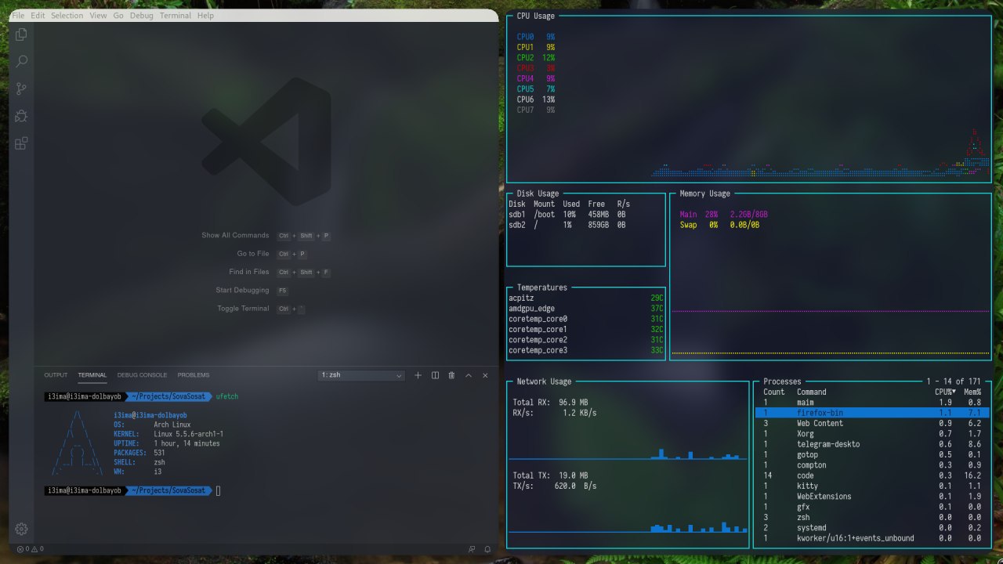The width and height of the screenshot is (1003, 564).
Task: Select the compton process row
Action: tap(873, 465)
